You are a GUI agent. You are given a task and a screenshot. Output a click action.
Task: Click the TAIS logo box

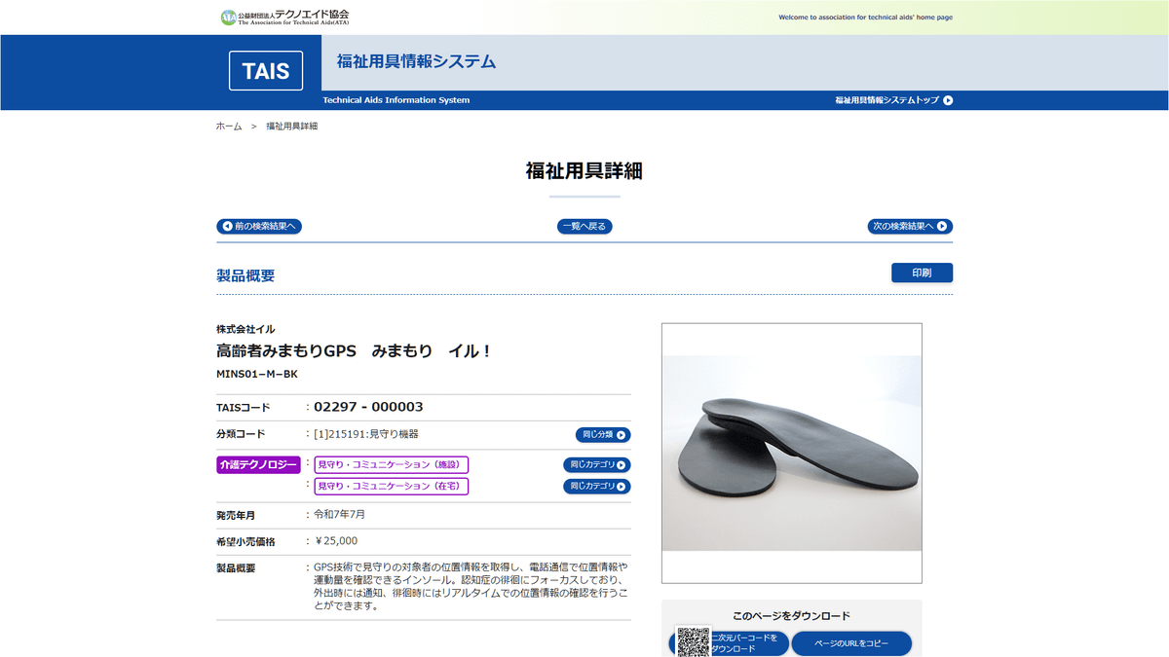266,71
